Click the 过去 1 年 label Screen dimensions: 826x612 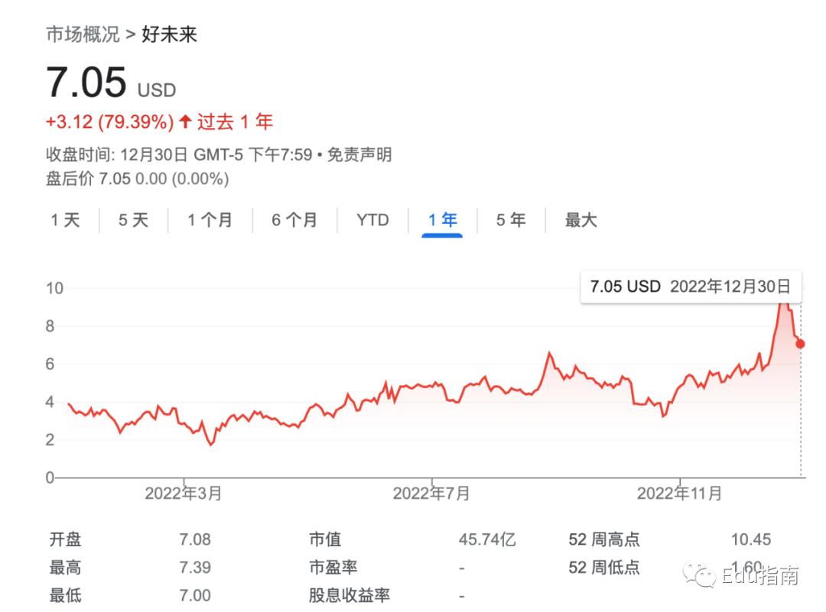click(235, 122)
